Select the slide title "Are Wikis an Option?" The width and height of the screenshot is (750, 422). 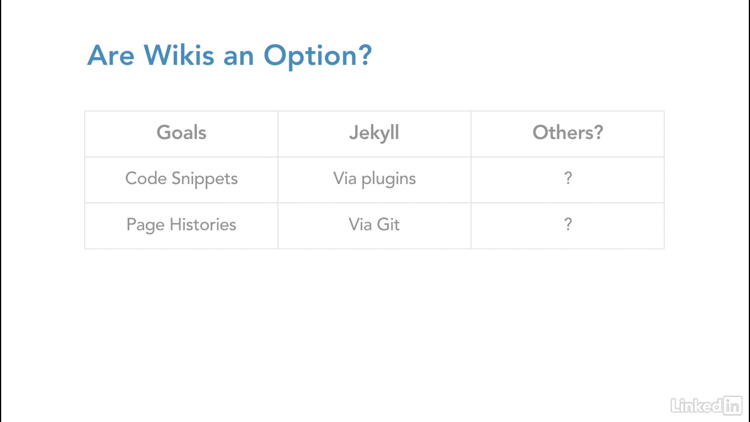click(x=229, y=56)
